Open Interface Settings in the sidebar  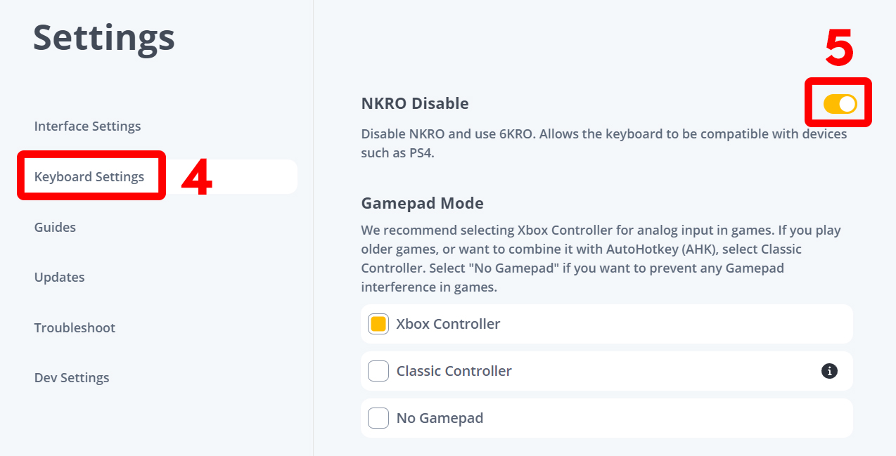click(x=87, y=126)
